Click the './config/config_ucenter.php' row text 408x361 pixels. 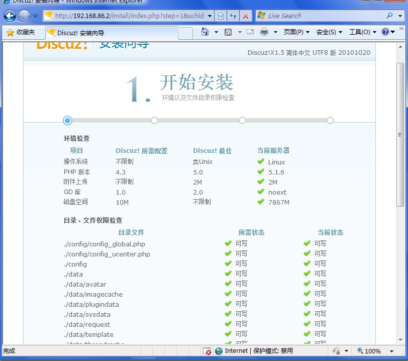pos(107,254)
